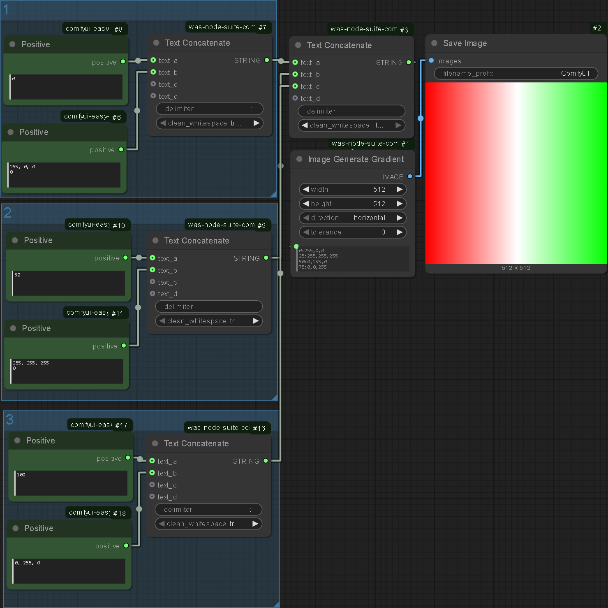Click group 2 resize corner handle
608x608 pixels.
coord(275,397)
